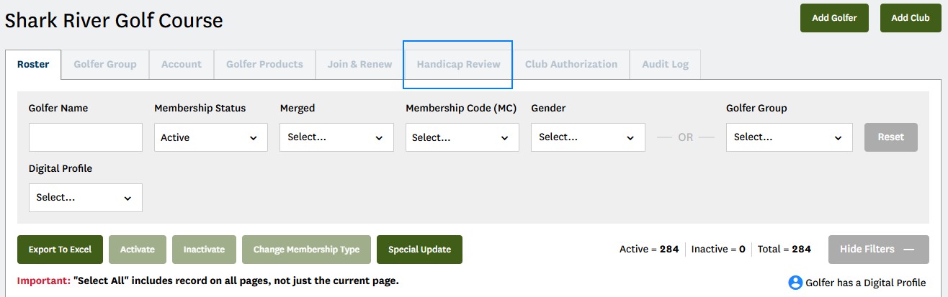Screen dimensions: 948x297
Task: Click the Add Club button
Action: pyautogui.click(x=911, y=18)
